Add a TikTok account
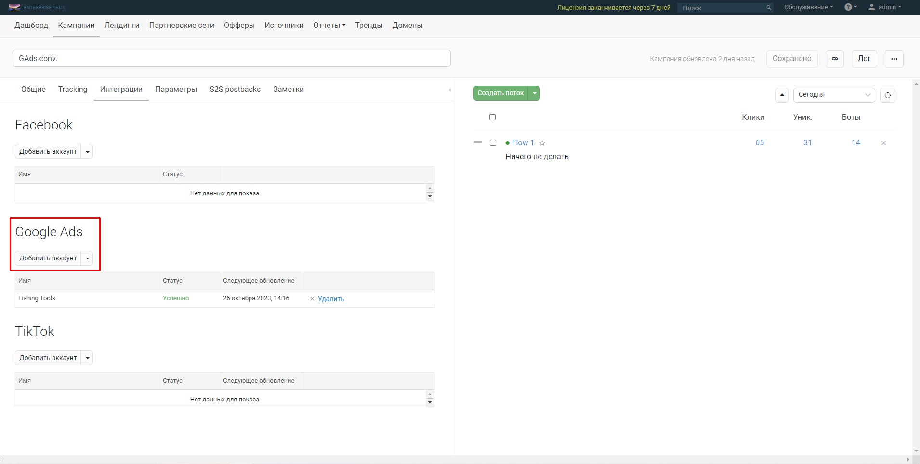 [x=48, y=358]
